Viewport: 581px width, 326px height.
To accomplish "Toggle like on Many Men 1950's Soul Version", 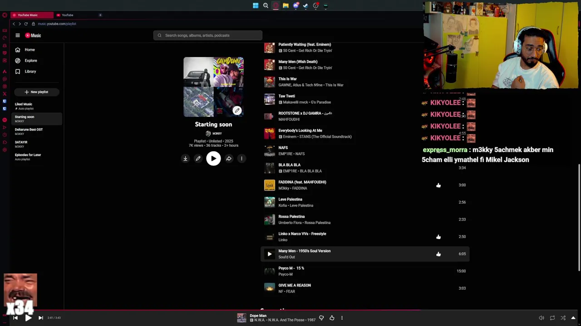I will (438, 254).
